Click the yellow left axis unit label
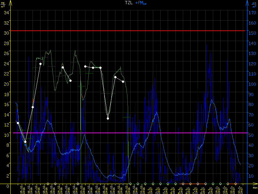 (x=3, y=5)
